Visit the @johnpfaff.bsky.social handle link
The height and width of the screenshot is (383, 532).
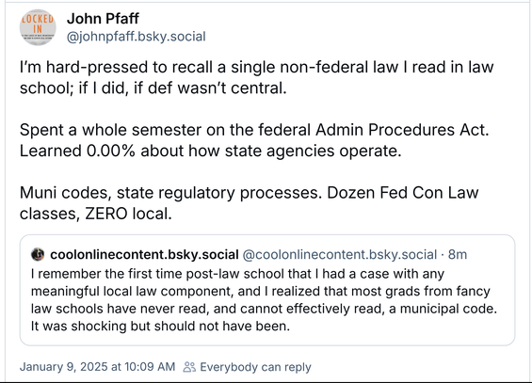(x=136, y=37)
